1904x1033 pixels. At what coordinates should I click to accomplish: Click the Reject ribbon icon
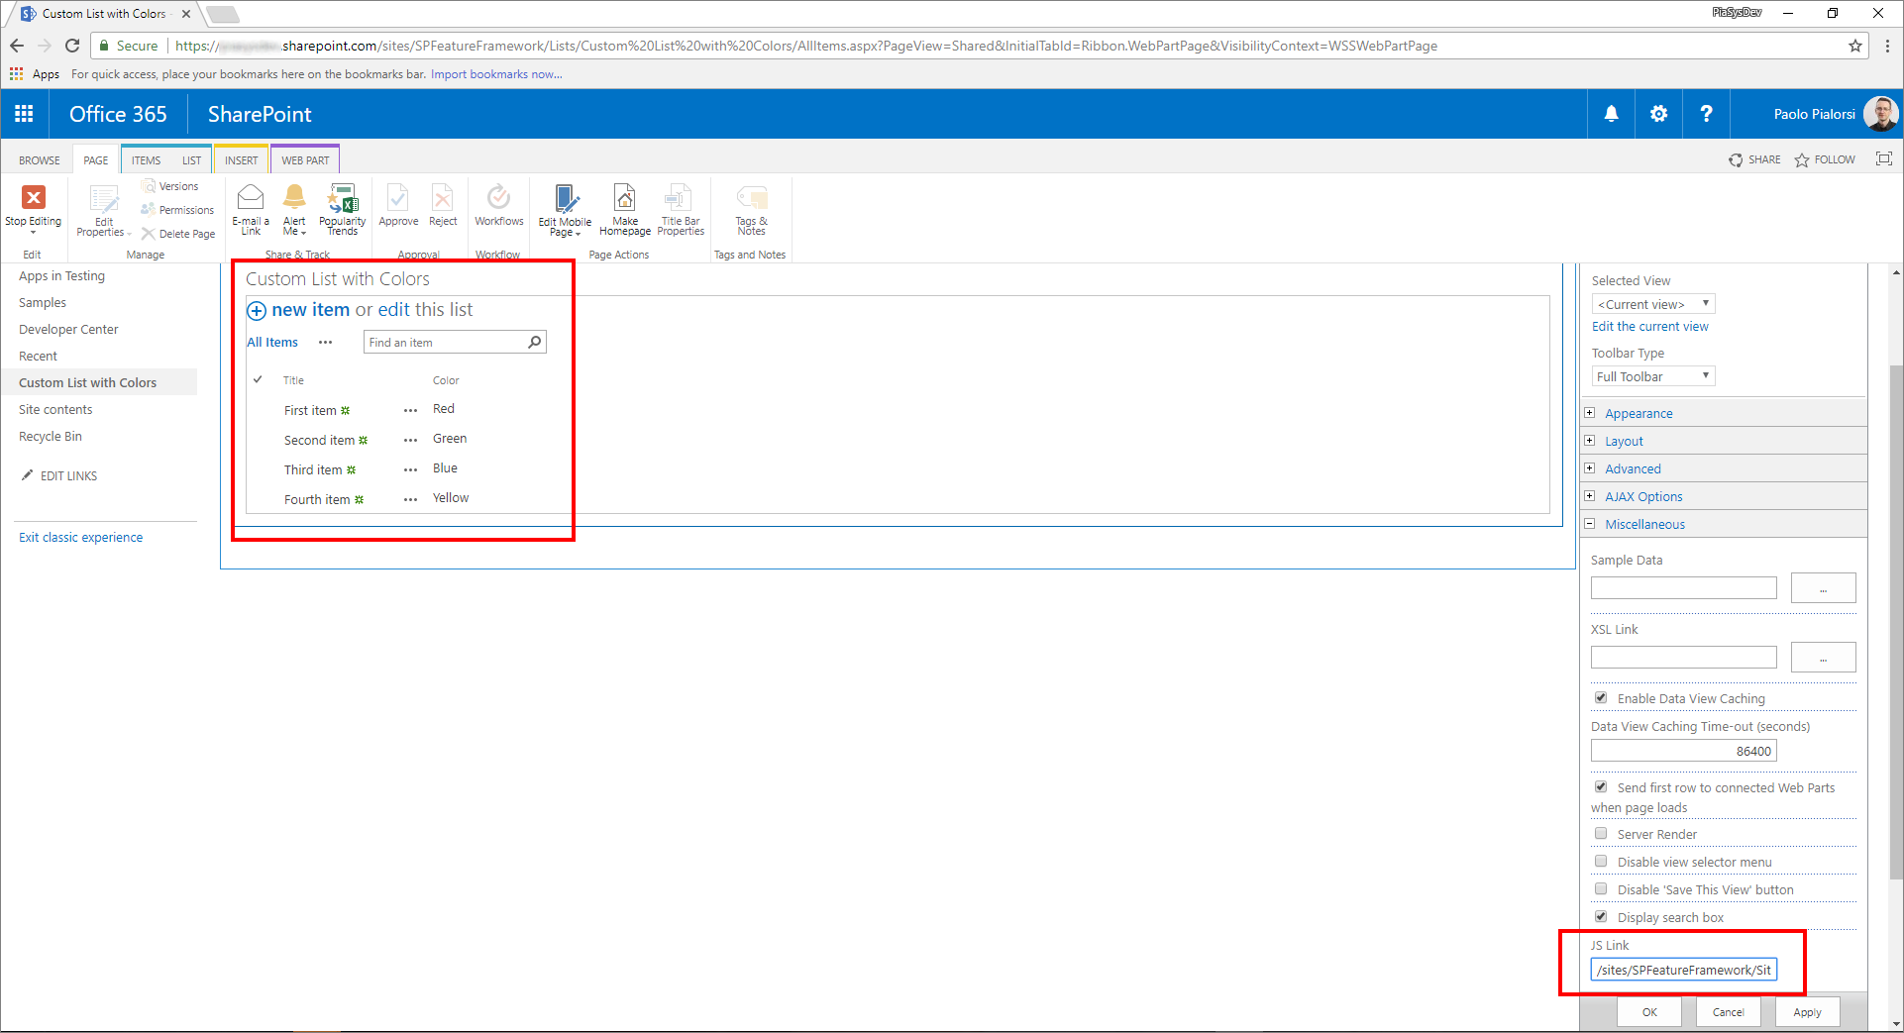[443, 197]
